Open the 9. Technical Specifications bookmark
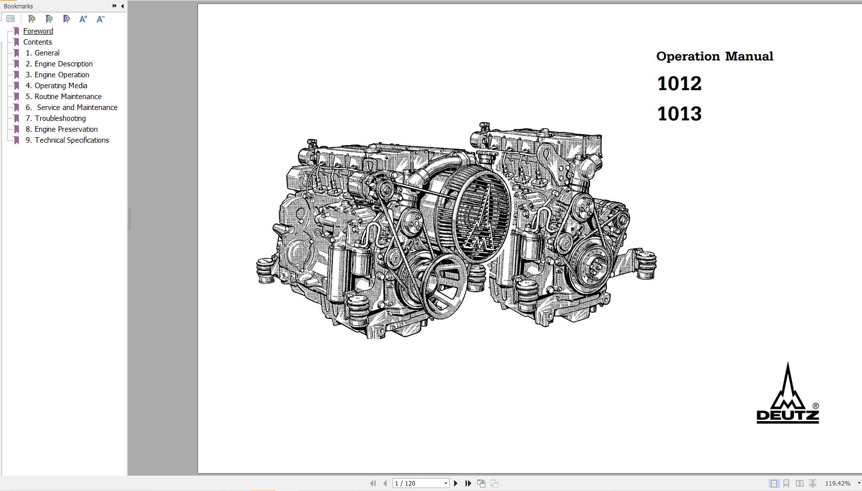The image size is (862, 491). pyautogui.click(x=71, y=140)
